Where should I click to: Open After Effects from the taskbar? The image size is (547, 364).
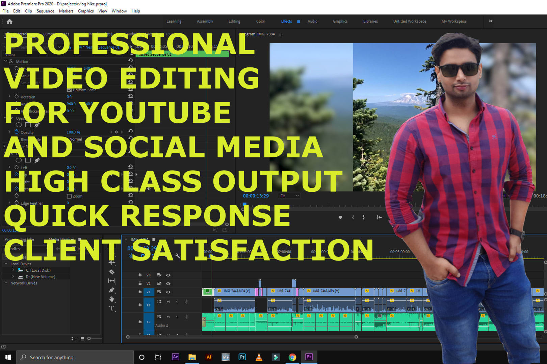[x=175, y=357]
